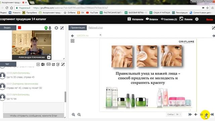Expand the presentation area to fullscreen
The height and width of the screenshot is (121, 215).
pos(213,28)
